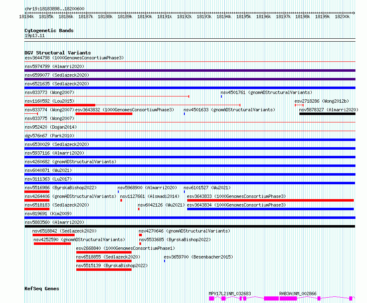Click the nsv833773 (Wong2007) label
Screen dimensions: 367x303
49,92
